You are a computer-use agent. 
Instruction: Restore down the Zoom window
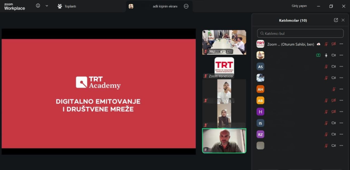click(331, 6)
